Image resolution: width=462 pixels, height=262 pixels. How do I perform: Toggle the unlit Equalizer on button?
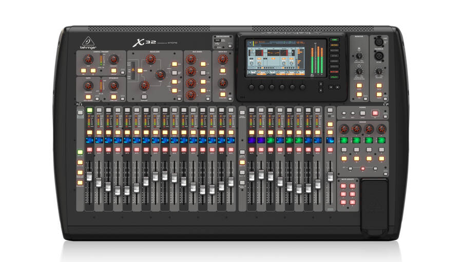(x=144, y=97)
